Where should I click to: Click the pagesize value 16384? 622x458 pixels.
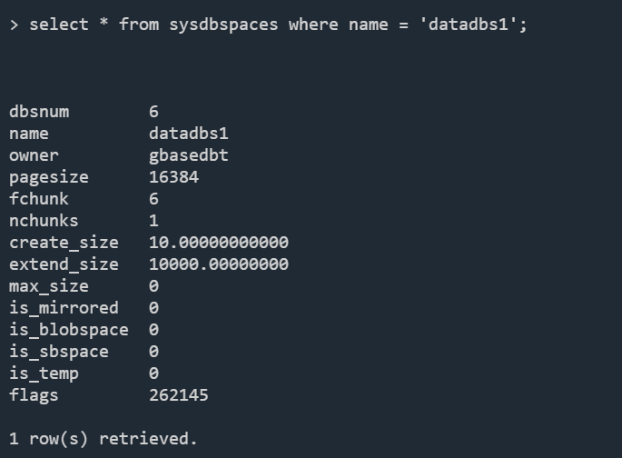pyautogui.click(x=173, y=177)
